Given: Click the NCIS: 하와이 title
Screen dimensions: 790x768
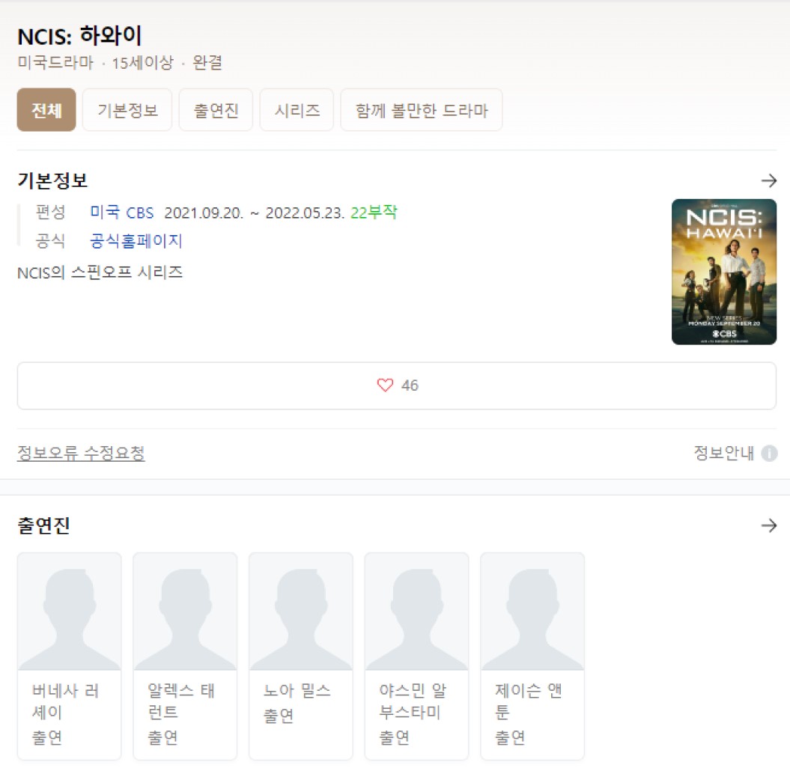Looking at the screenshot, I should 79,36.
